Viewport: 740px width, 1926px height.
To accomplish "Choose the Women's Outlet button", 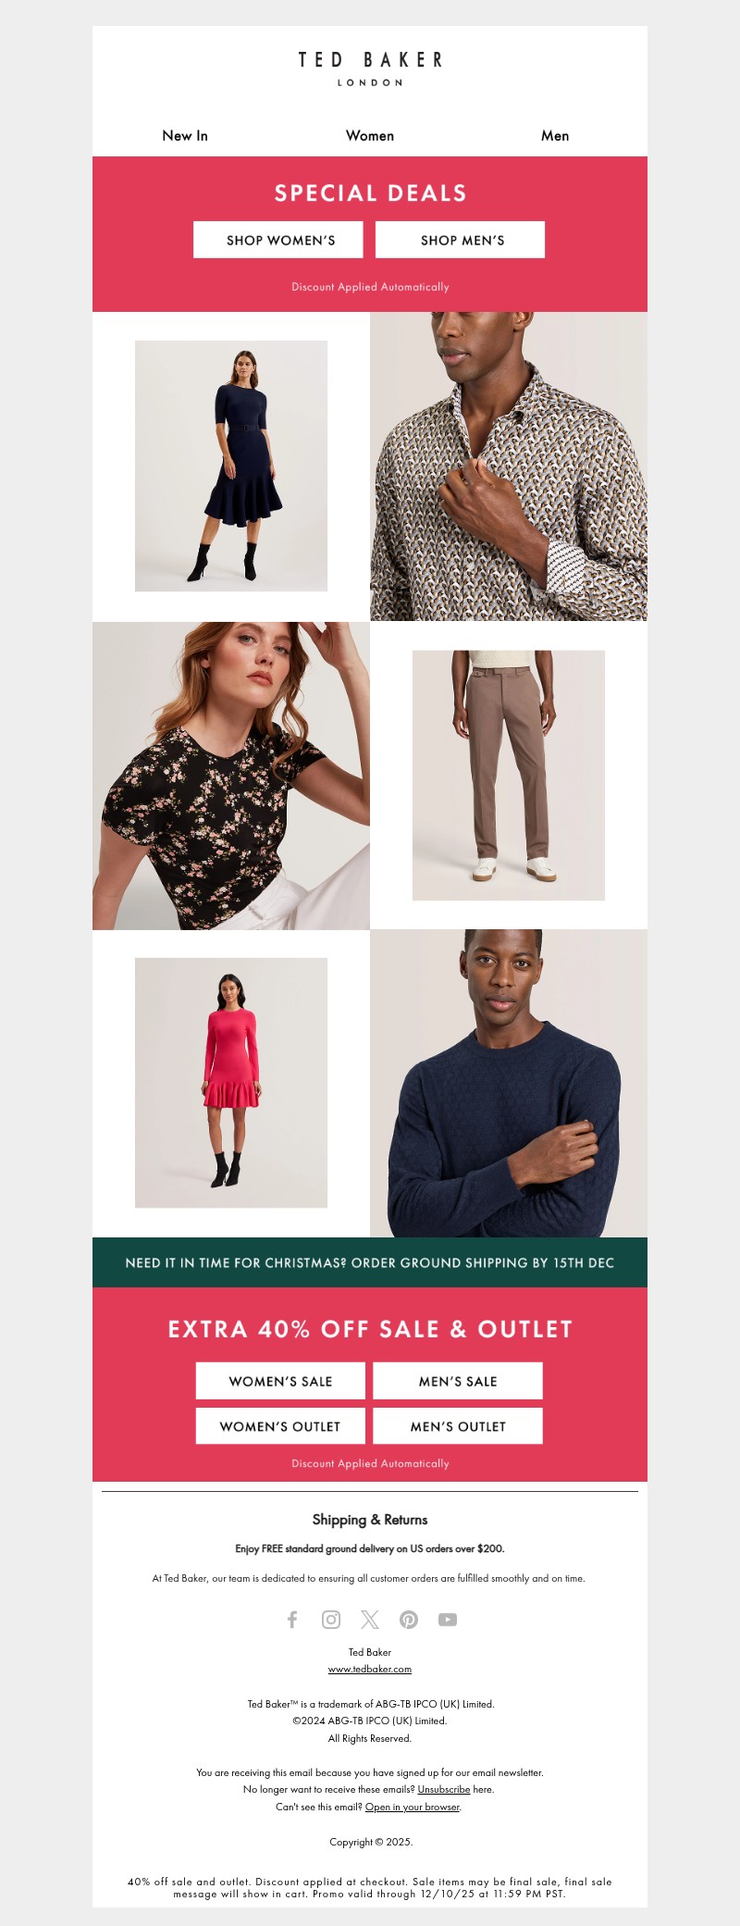I will [x=280, y=1426].
